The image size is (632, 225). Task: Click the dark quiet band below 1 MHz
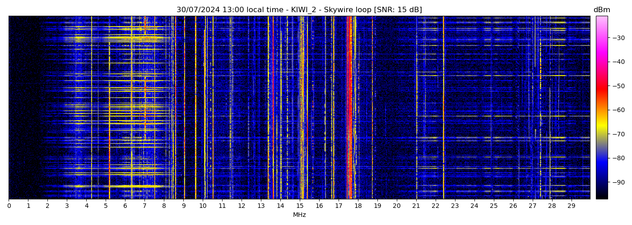[18, 108]
